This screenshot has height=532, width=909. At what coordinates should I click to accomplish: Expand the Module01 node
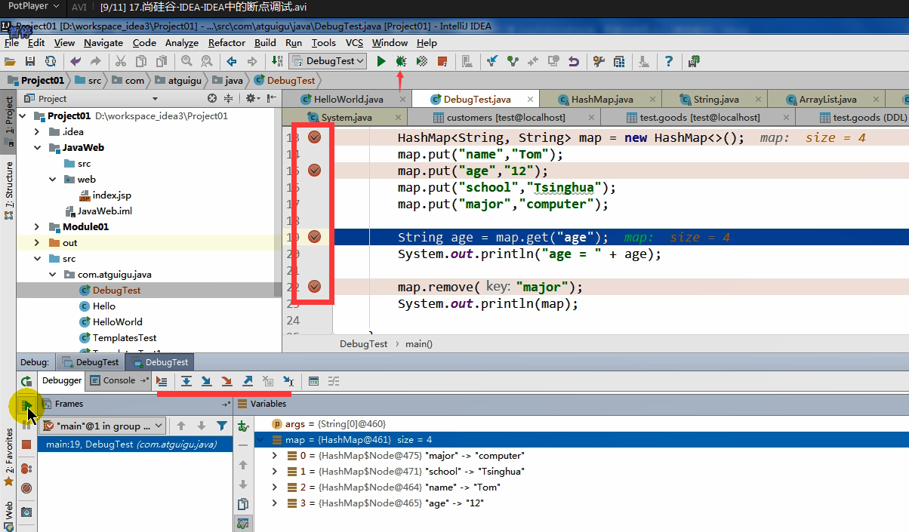pos(37,227)
